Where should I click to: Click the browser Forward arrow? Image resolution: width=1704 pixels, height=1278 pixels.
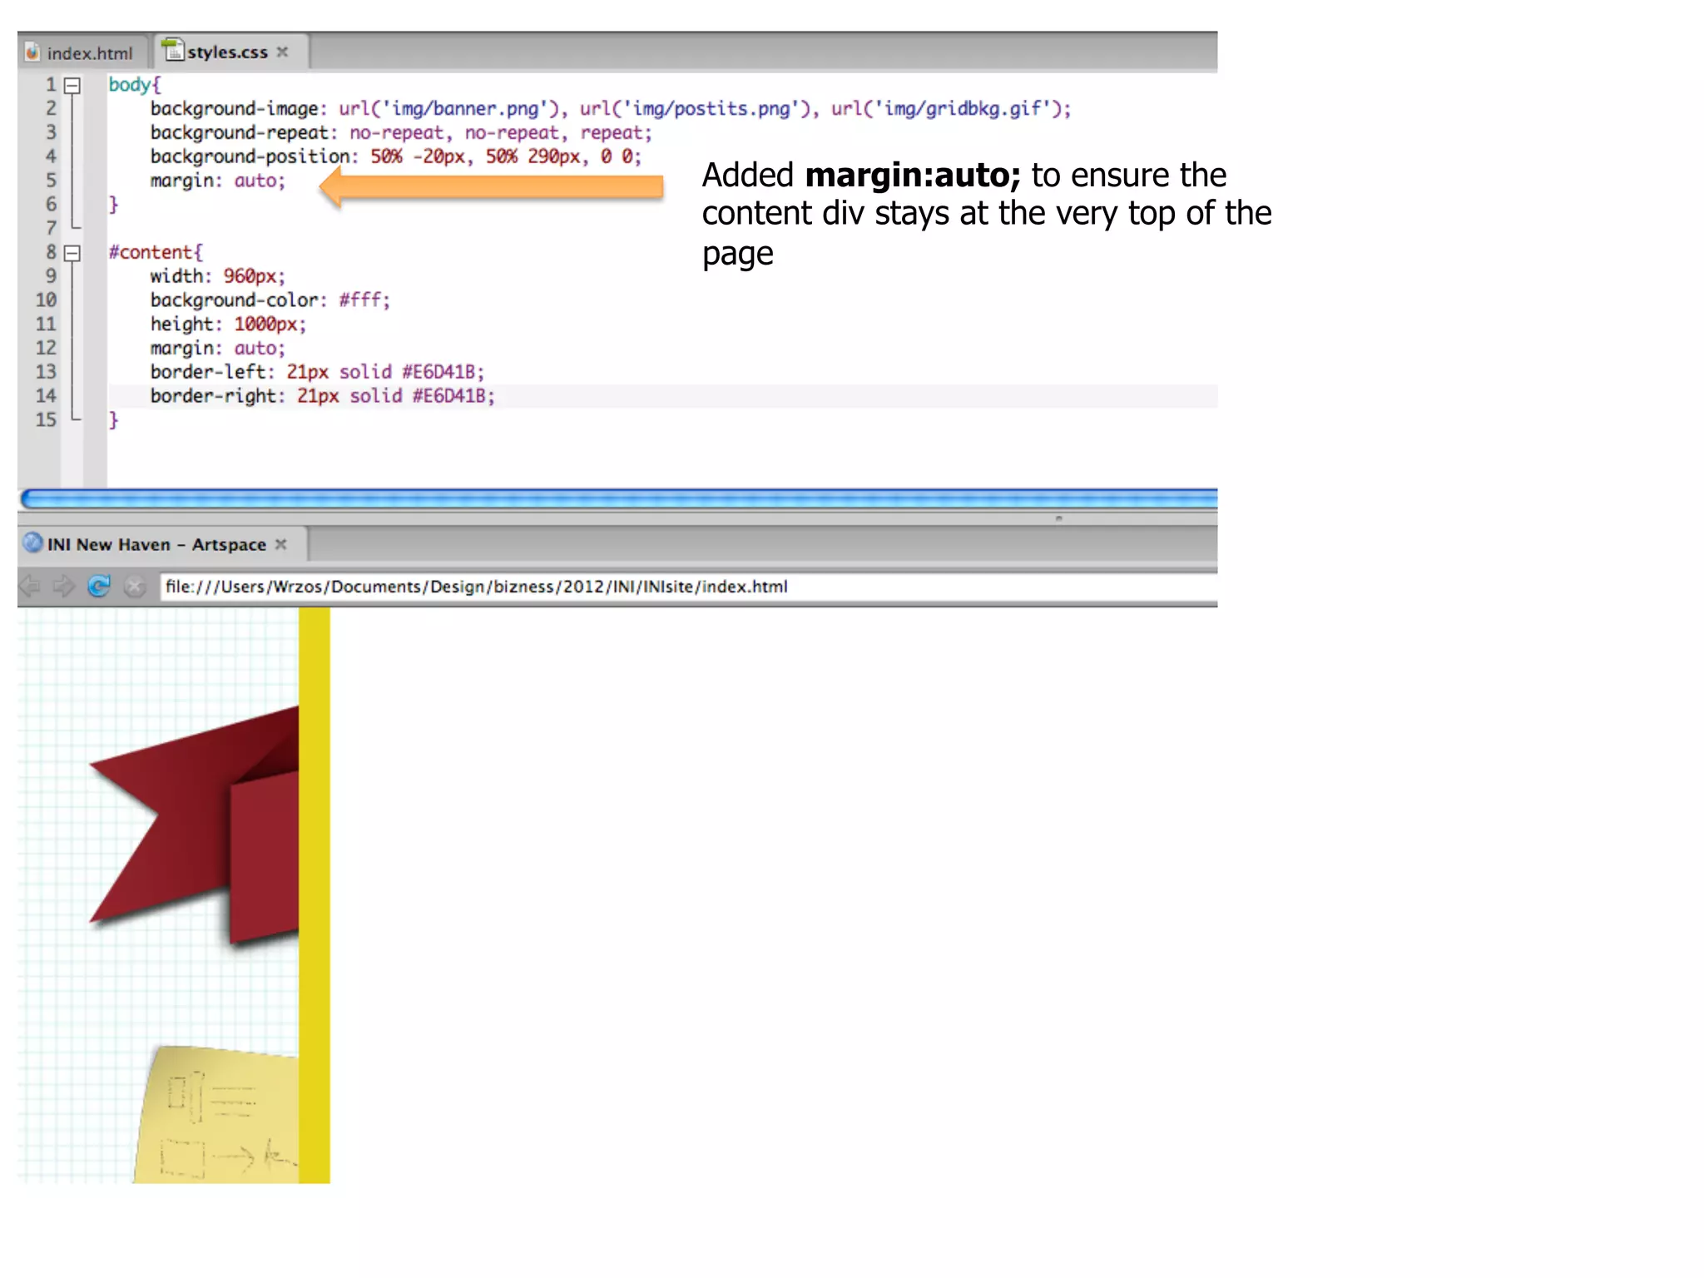(63, 587)
